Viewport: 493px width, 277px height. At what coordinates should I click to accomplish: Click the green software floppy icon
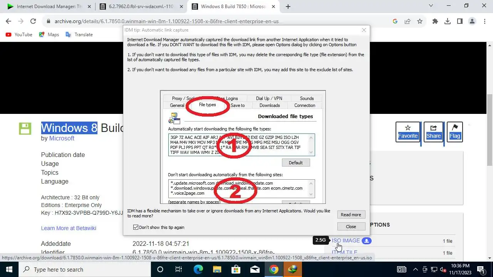[x=25, y=128]
